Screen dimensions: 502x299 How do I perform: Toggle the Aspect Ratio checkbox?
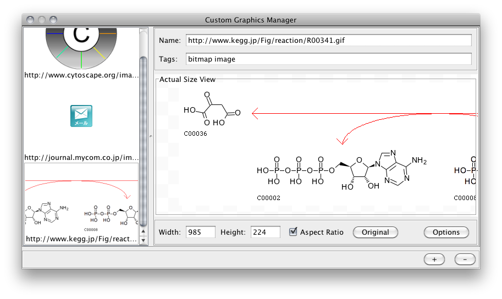(x=294, y=232)
